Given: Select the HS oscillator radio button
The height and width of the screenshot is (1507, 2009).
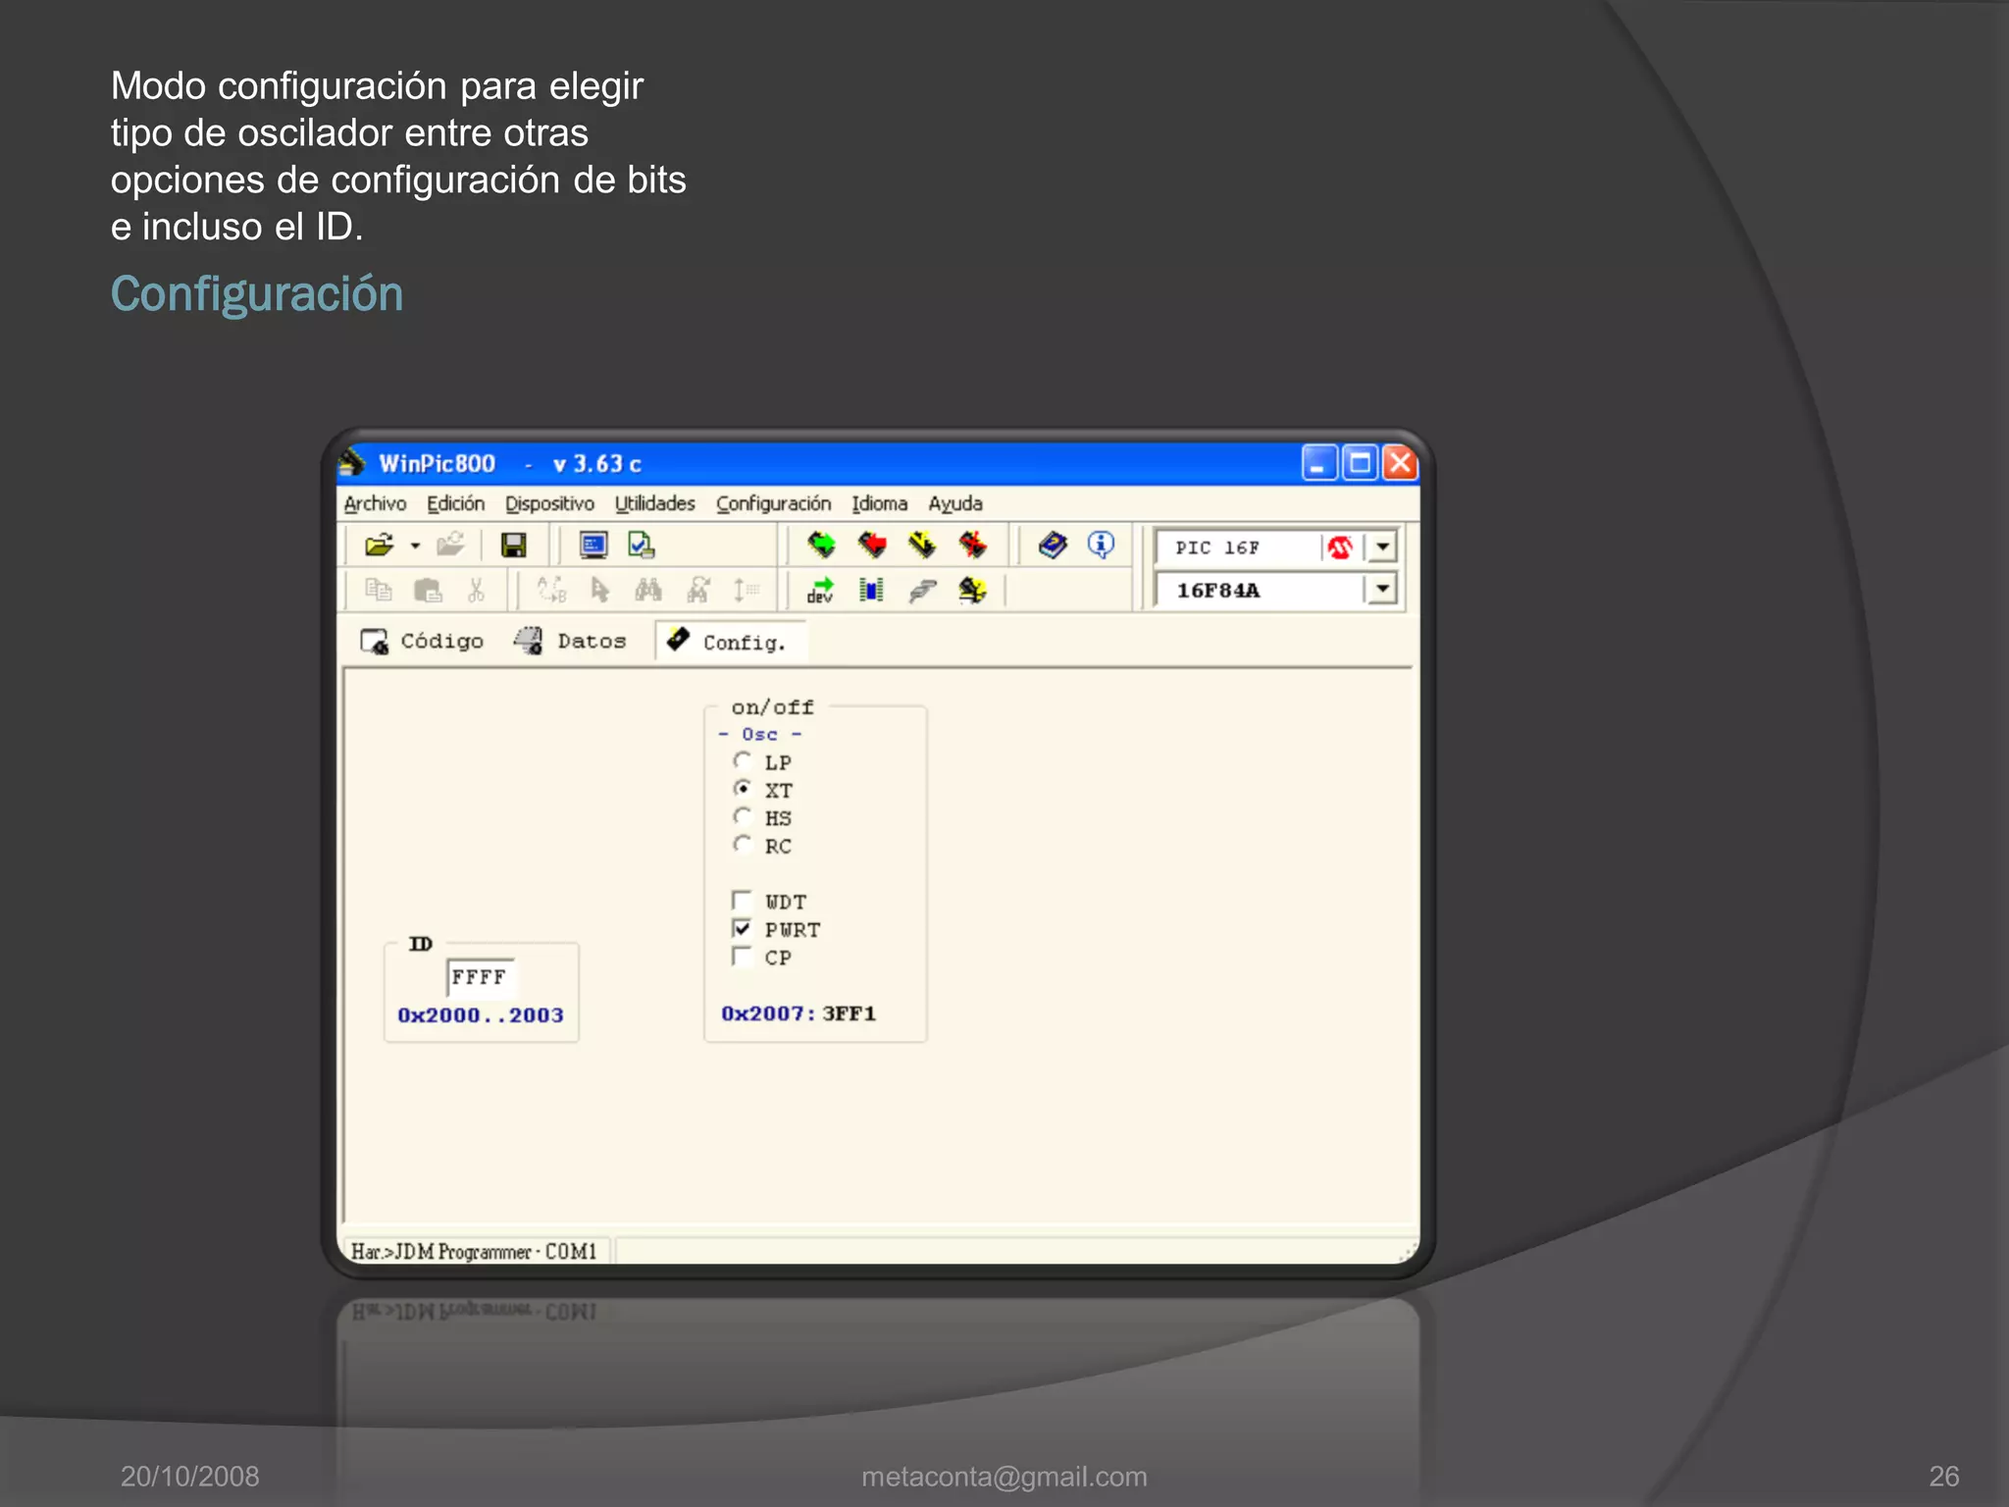Looking at the screenshot, I should 743,817.
